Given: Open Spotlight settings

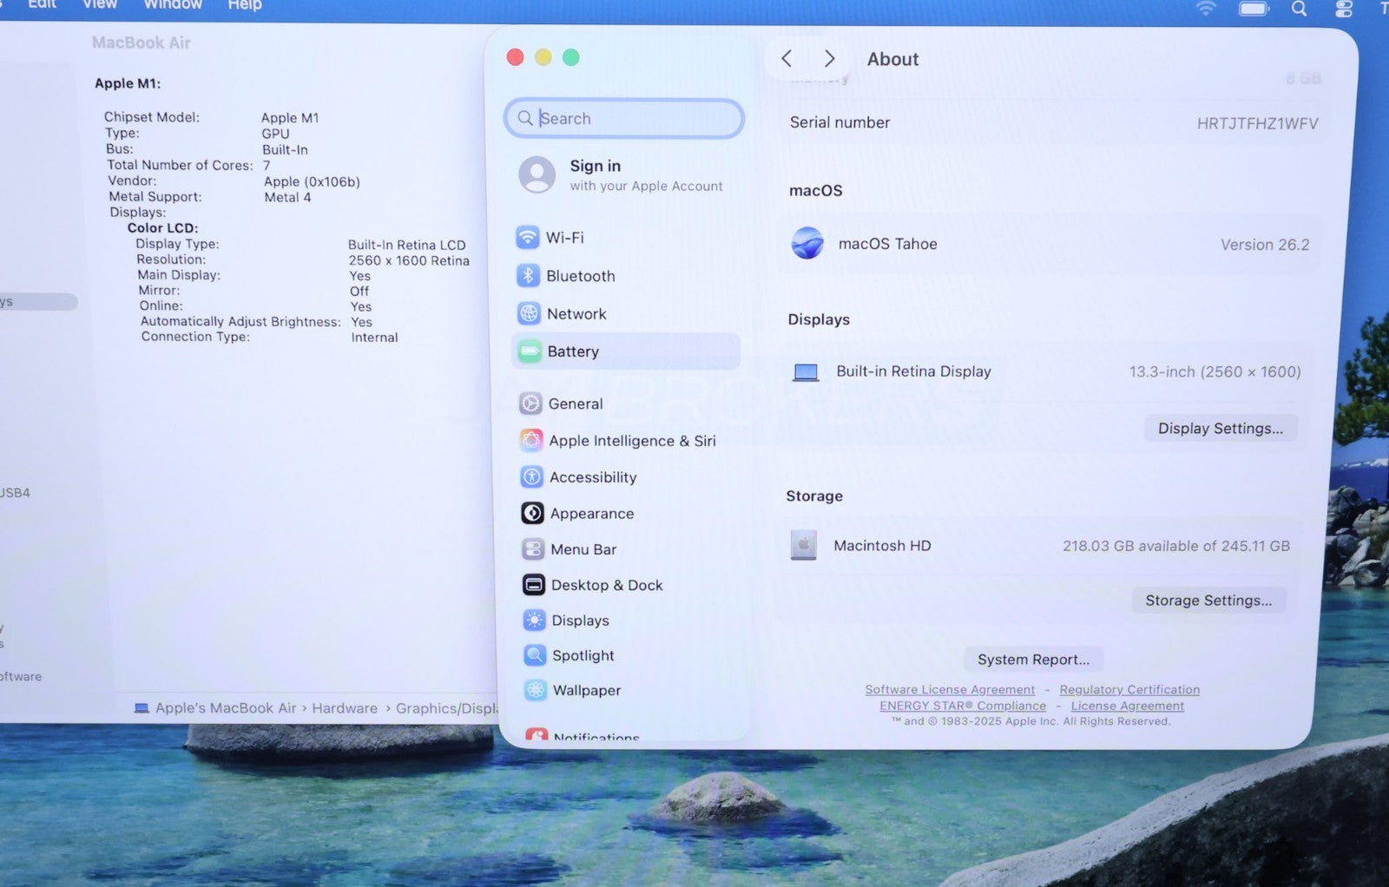Looking at the screenshot, I should [x=583, y=656].
